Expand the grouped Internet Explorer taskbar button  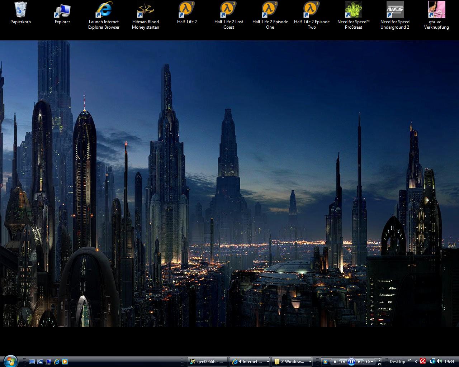tap(268, 362)
